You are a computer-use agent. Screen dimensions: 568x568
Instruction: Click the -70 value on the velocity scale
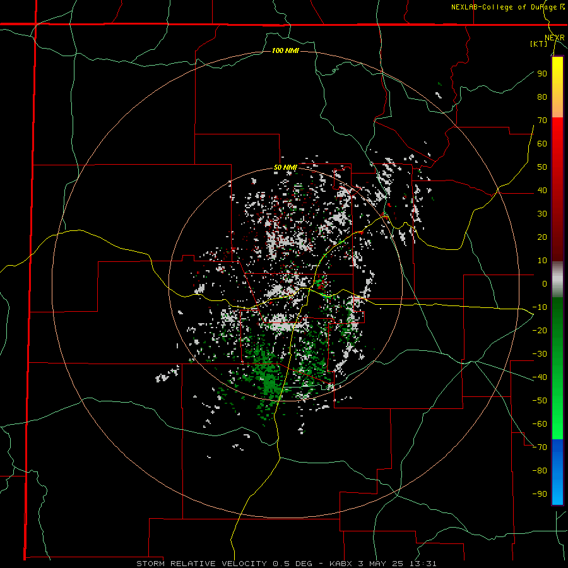(x=540, y=447)
